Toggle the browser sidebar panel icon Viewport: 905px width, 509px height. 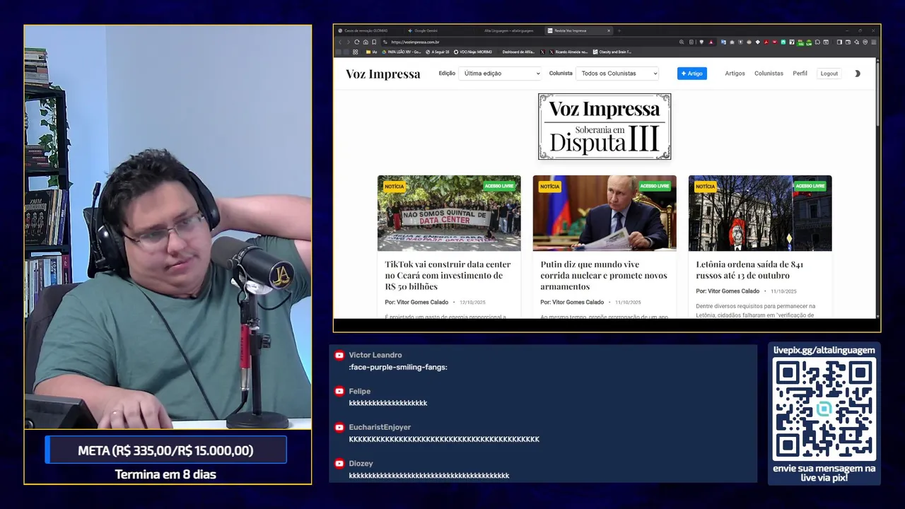(839, 42)
